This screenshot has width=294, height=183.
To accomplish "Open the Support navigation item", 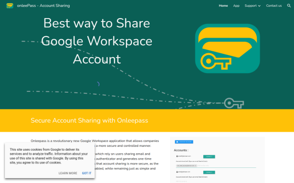I will 250,5.
